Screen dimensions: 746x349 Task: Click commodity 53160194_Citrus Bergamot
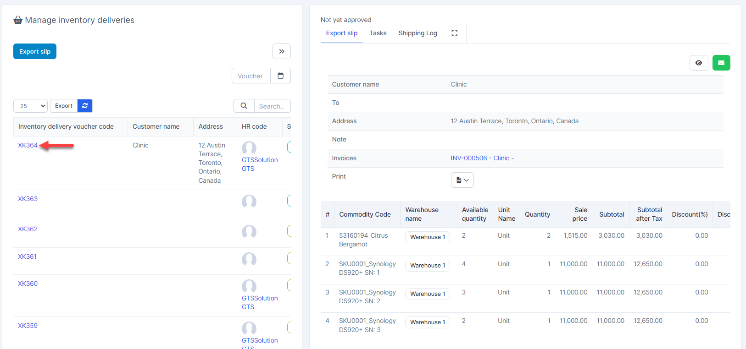[x=363, y=240]
